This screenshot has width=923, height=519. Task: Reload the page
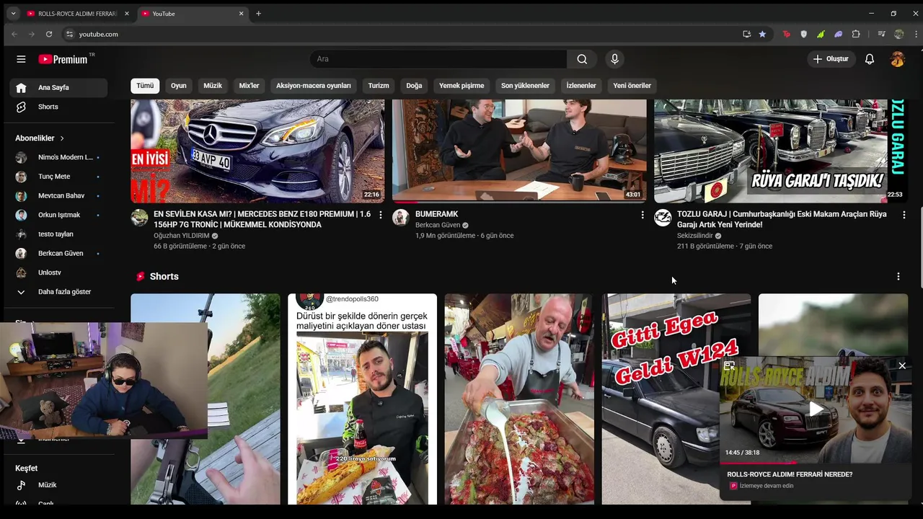tap(49, 34)
